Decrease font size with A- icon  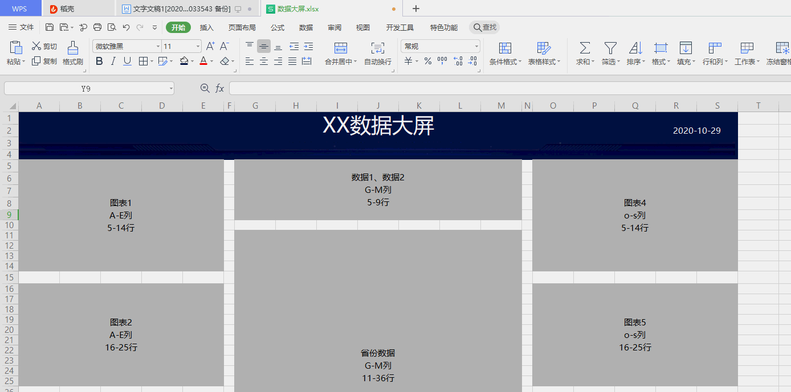(x=225, y=46)
